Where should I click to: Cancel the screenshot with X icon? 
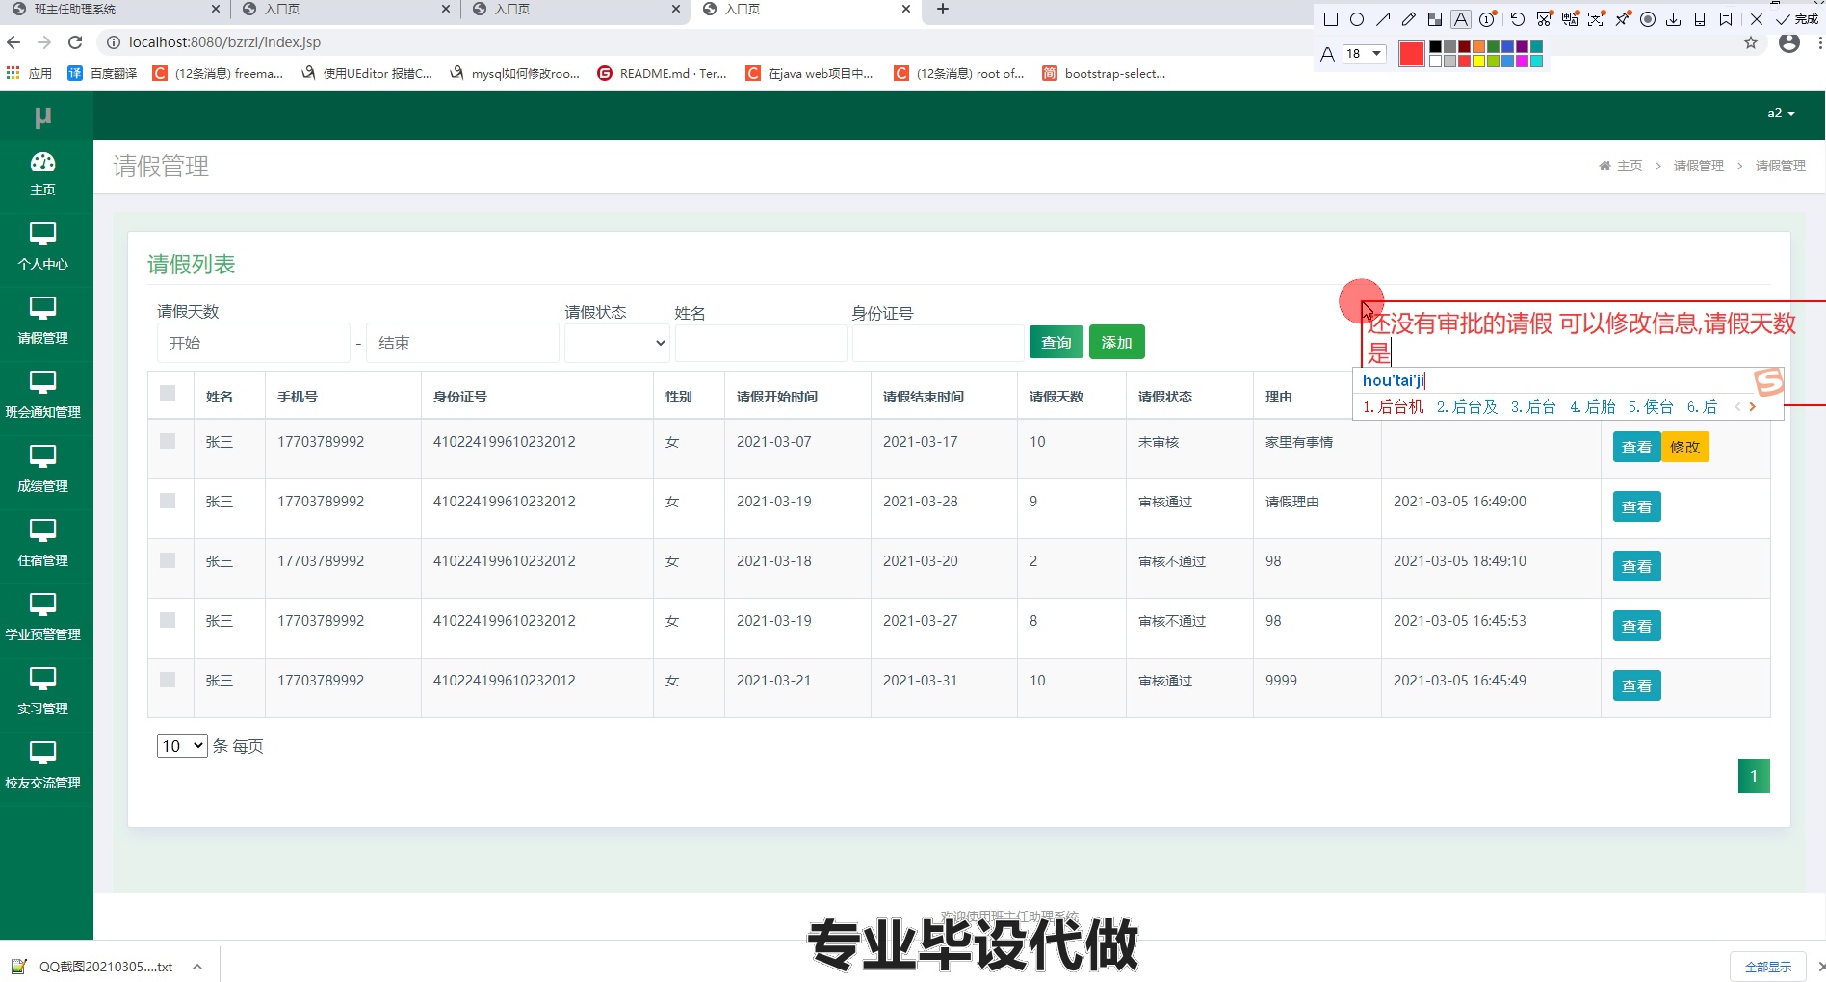click(1757, 19)
